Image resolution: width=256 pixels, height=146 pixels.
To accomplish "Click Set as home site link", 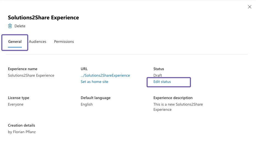I will point(94,82).
